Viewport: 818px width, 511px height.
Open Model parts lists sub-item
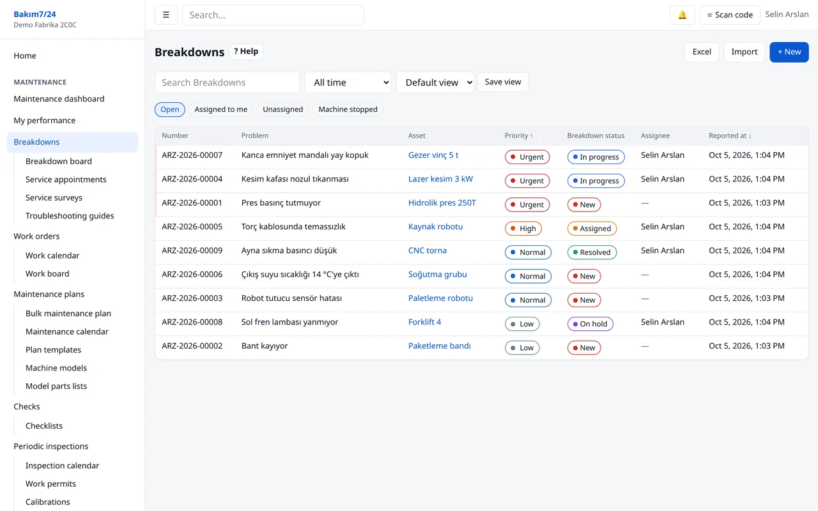pos(56,386)
